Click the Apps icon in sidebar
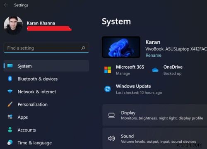This screenshot has width=207, height=149. tap(10, 117)
